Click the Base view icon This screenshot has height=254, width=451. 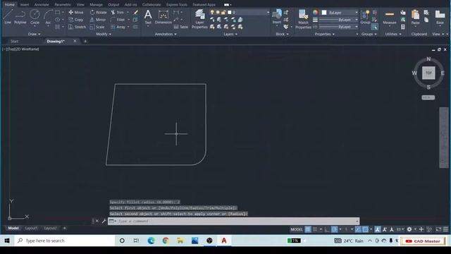(x=440, y=16)
